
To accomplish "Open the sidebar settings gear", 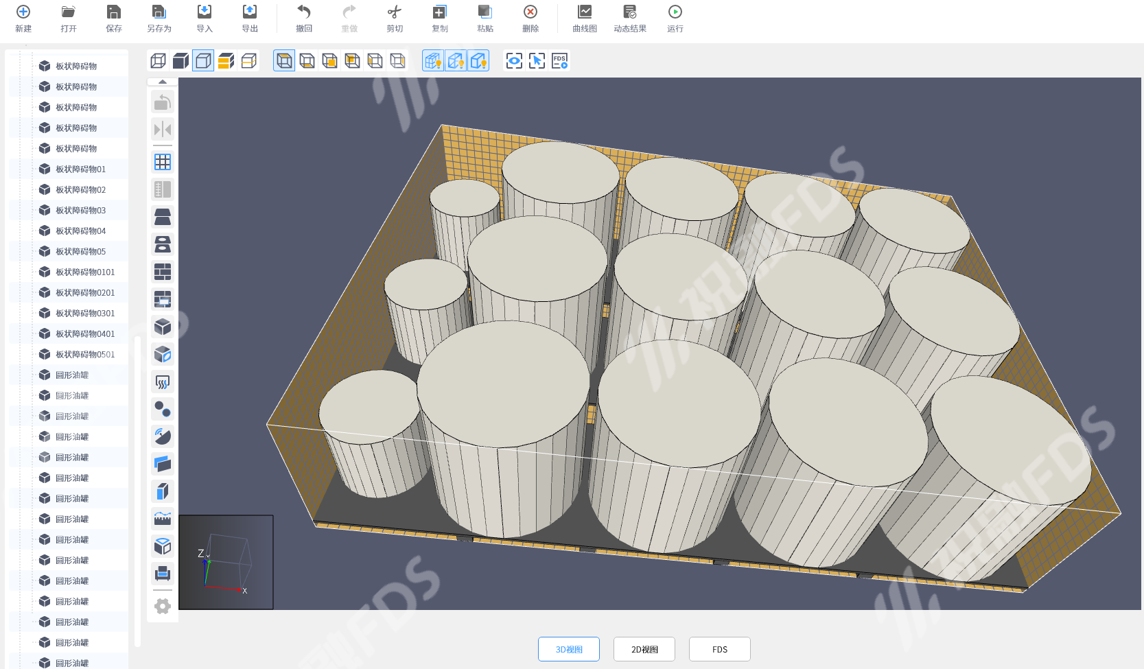I will pos(163,607).
